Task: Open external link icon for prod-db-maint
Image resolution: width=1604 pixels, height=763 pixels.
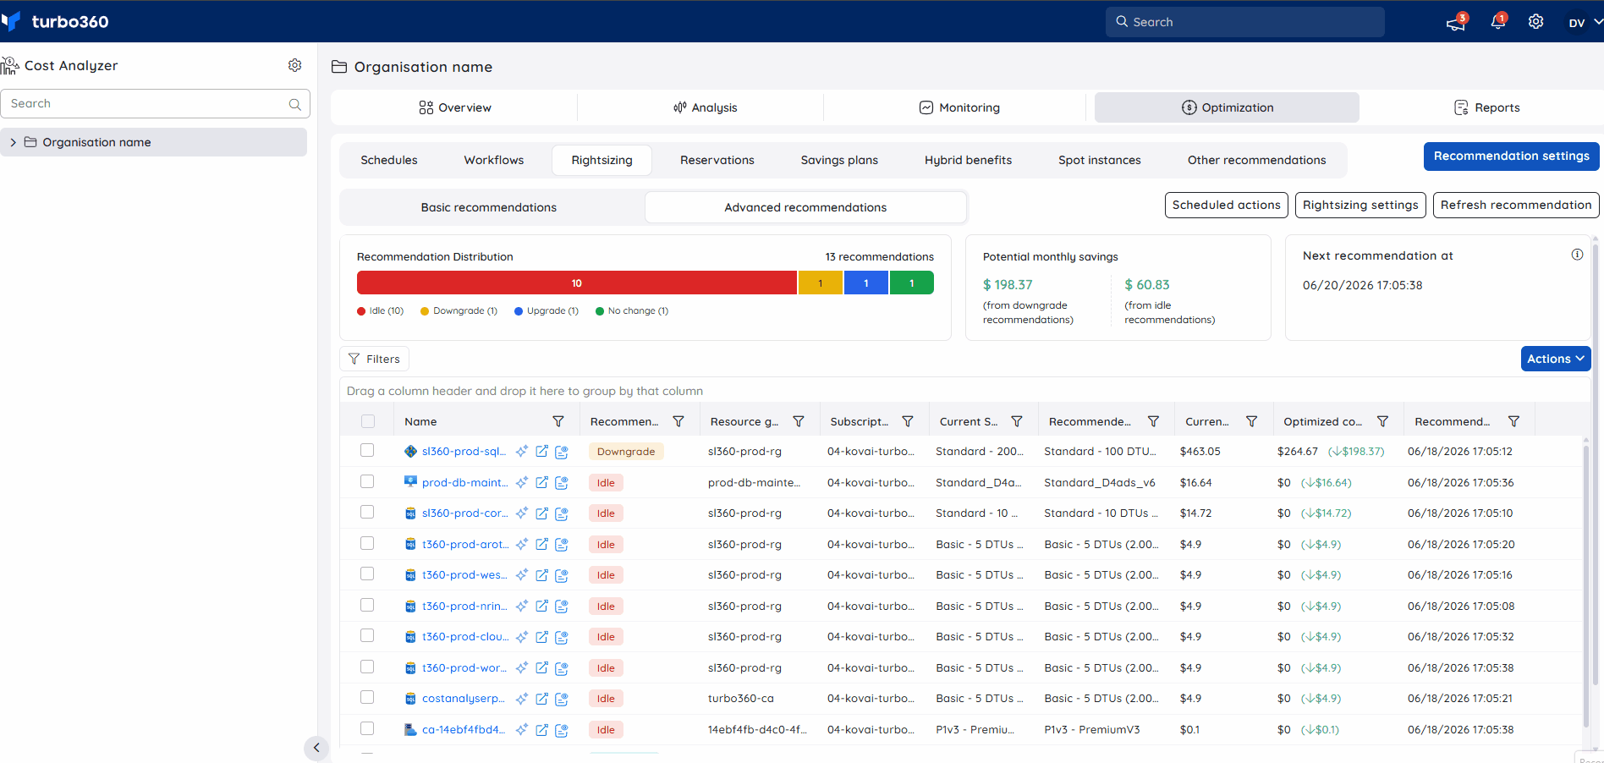Action: click(541, 483)
